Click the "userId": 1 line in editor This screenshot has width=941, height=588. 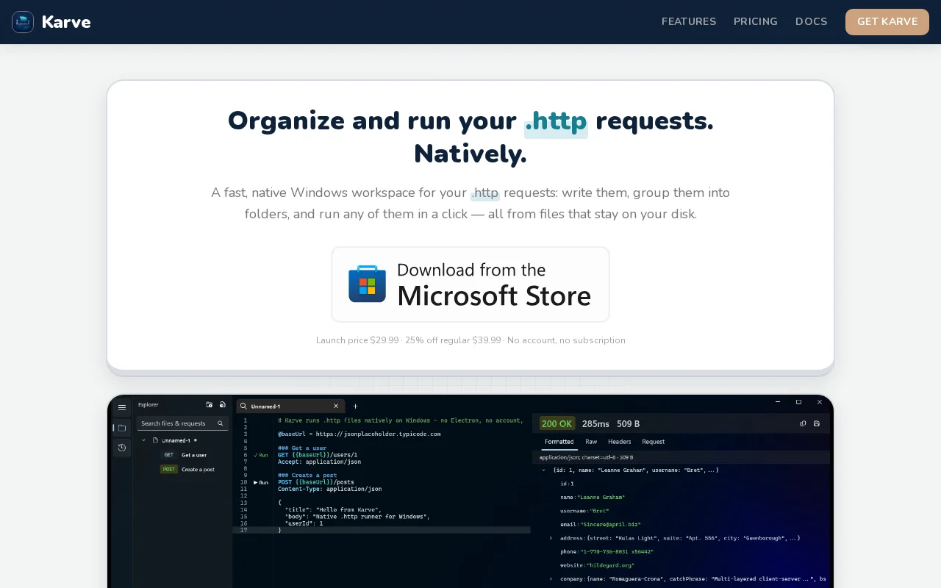304,523
